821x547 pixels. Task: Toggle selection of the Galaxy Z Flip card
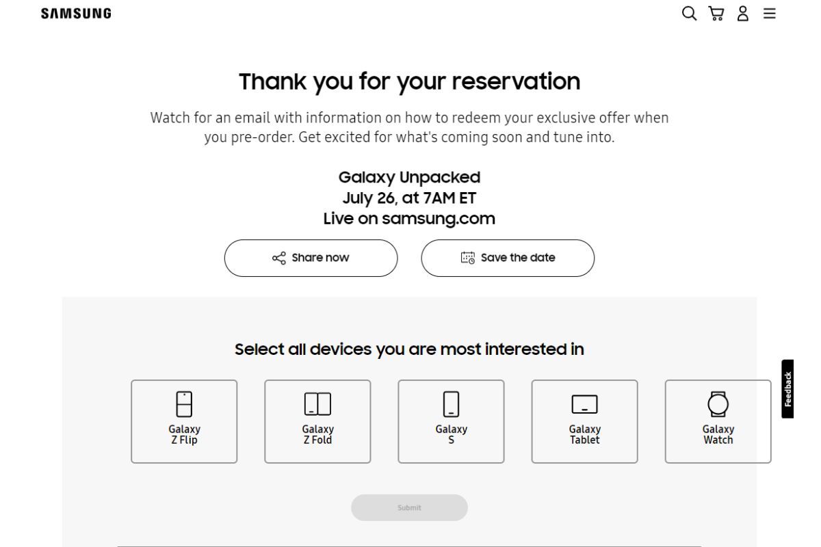point(183,421)
